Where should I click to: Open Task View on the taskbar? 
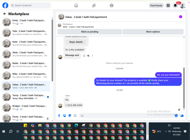pos(18,131)
